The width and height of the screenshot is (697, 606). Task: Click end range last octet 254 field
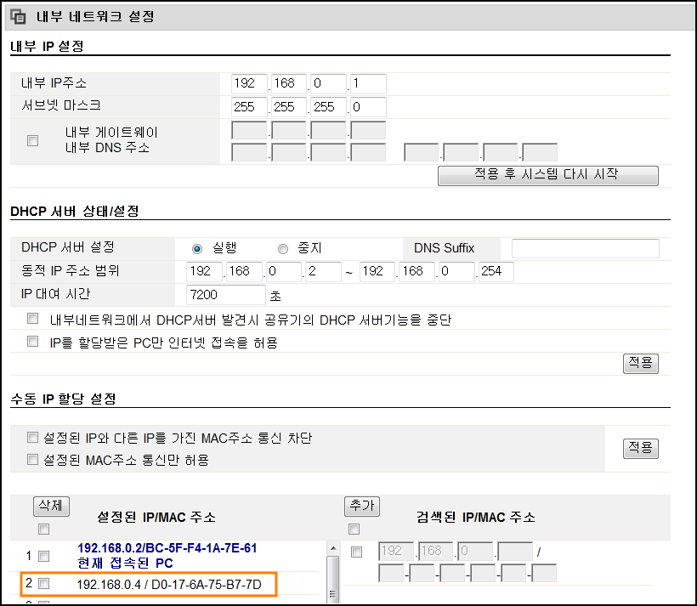tap(496, 272)
